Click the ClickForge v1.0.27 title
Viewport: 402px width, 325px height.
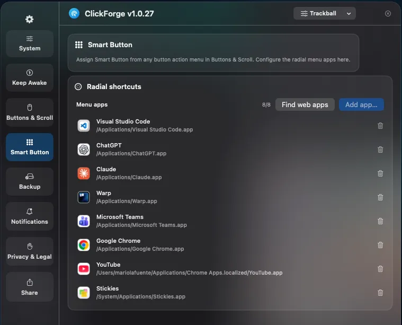(119, 14)
